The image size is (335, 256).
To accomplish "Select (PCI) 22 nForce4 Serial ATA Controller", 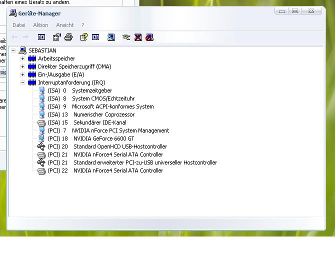I will click(105, 170).
